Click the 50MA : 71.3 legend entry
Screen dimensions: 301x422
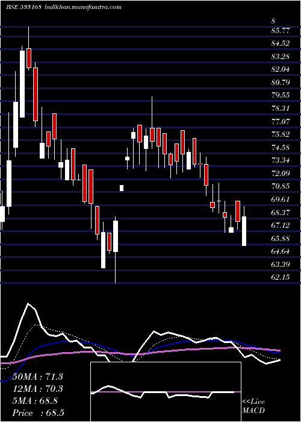point(37,377)
